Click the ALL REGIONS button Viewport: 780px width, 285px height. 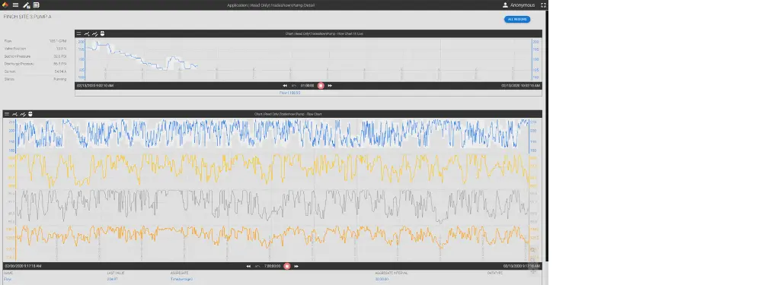pyautogui.click(x=517, y=19)
